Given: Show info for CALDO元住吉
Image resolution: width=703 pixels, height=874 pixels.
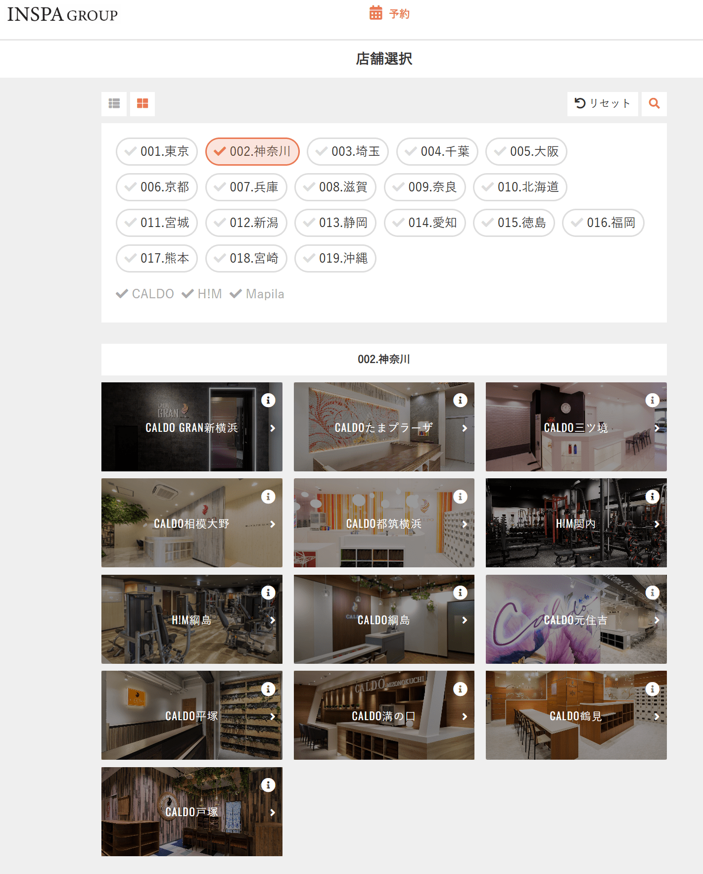Looking at the screenshot, I should tap(653, 592).
